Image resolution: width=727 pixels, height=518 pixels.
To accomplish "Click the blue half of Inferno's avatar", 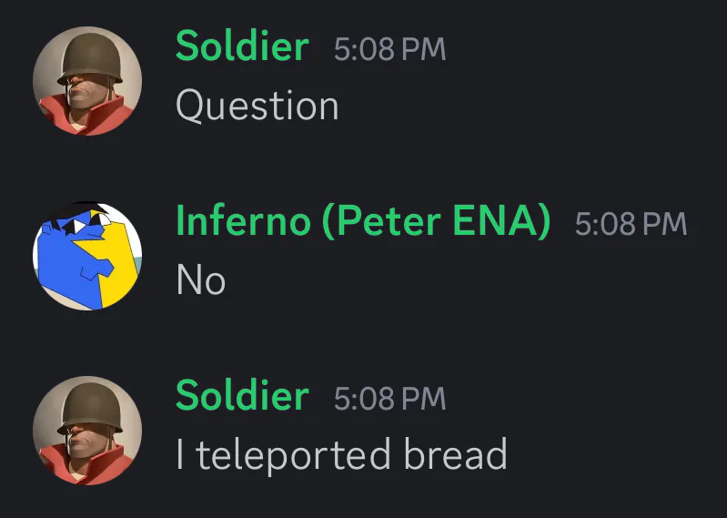I will [67, 264].
